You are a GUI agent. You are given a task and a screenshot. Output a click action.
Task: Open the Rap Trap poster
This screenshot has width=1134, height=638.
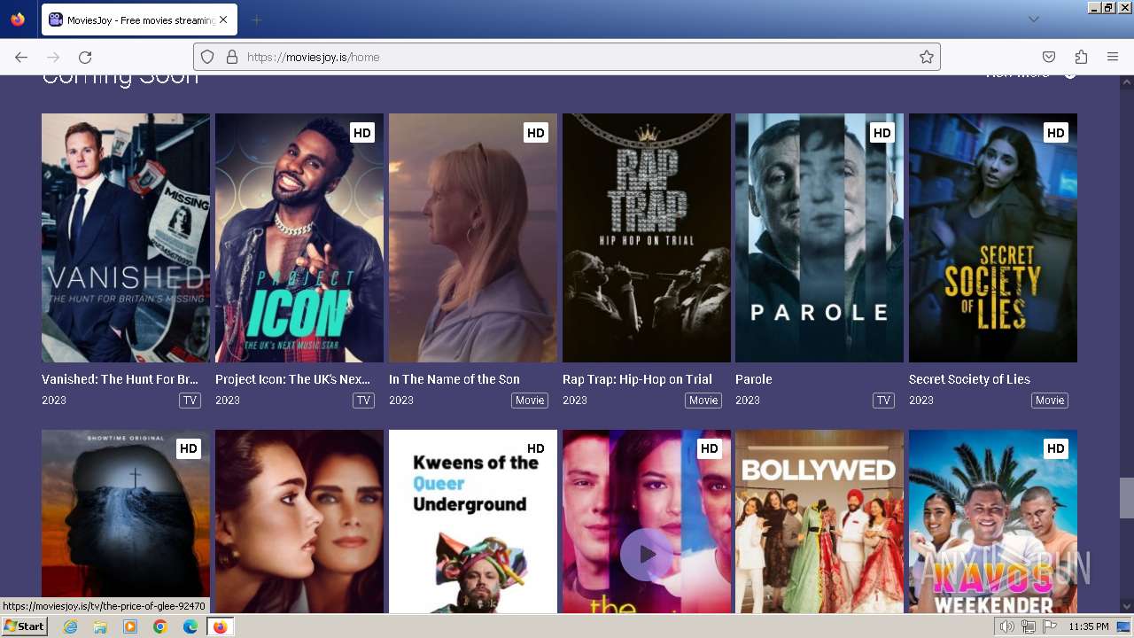pos(647,237)
